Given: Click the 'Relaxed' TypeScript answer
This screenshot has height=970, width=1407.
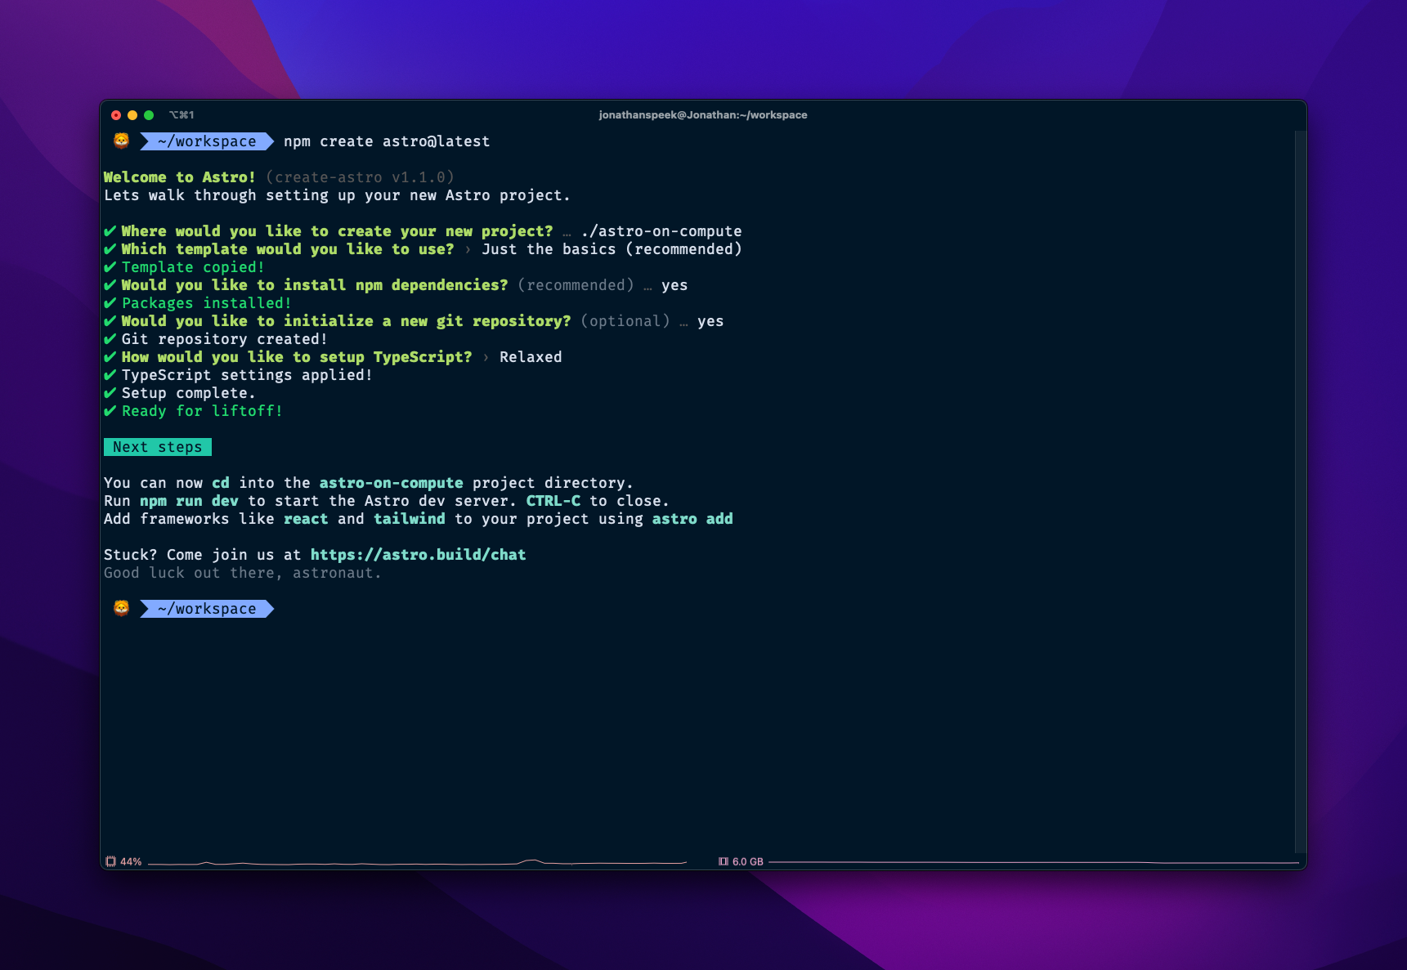Looking at the screenshot, I should tap(531, 357).
